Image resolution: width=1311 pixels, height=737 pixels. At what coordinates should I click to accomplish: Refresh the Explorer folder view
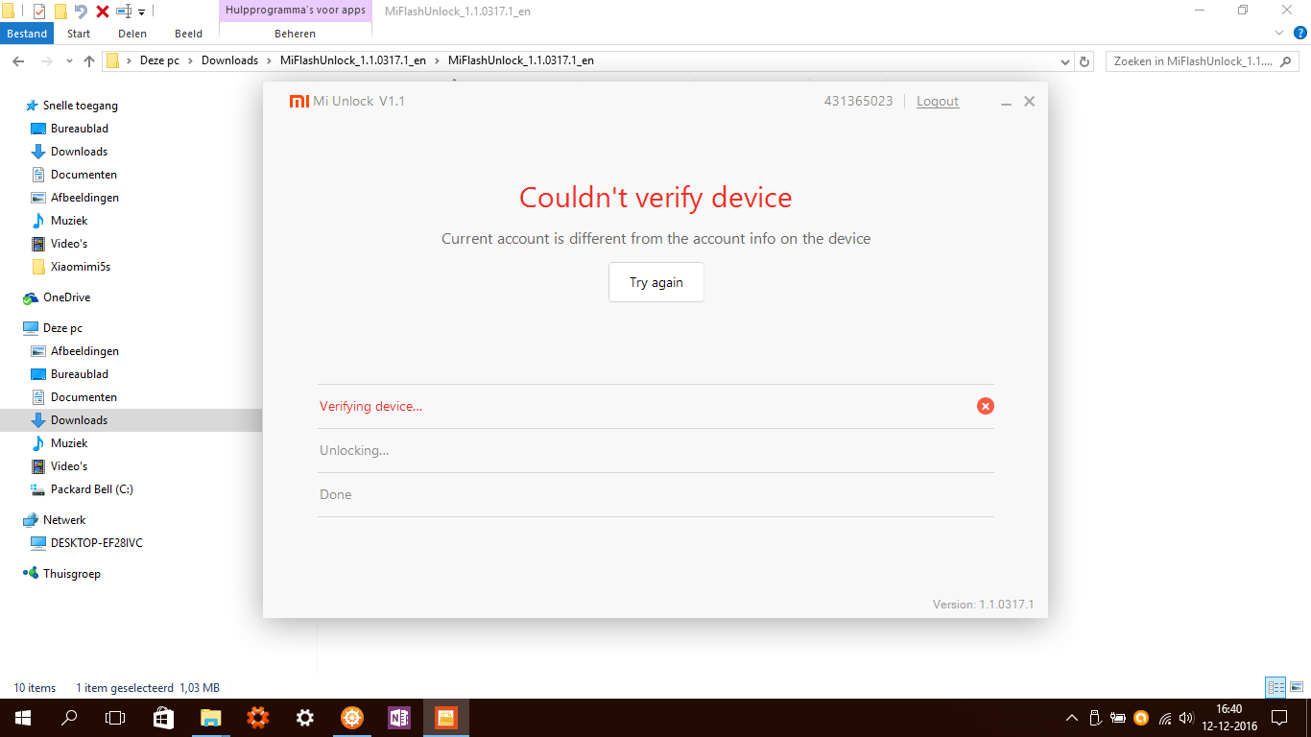[1085, 61]
